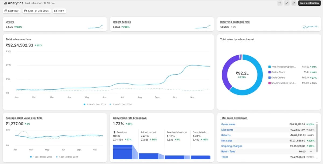Open the Return fees breakdown link
Image resolution: width=323 pixels, height=164 pixels.
click(x=228, y=151)
